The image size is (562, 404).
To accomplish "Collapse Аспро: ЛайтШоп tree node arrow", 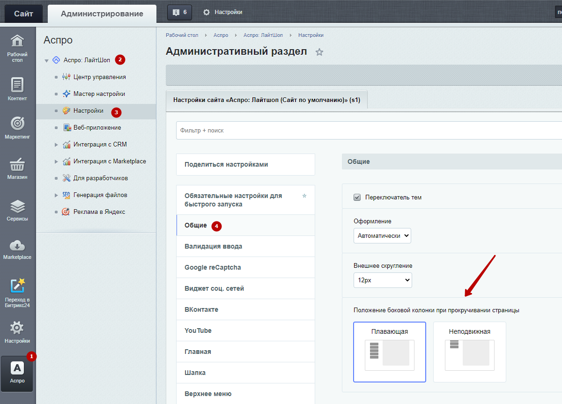I will (46, 60).
